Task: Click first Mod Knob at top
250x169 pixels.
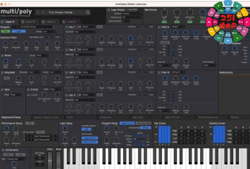Action: (164, 12)
